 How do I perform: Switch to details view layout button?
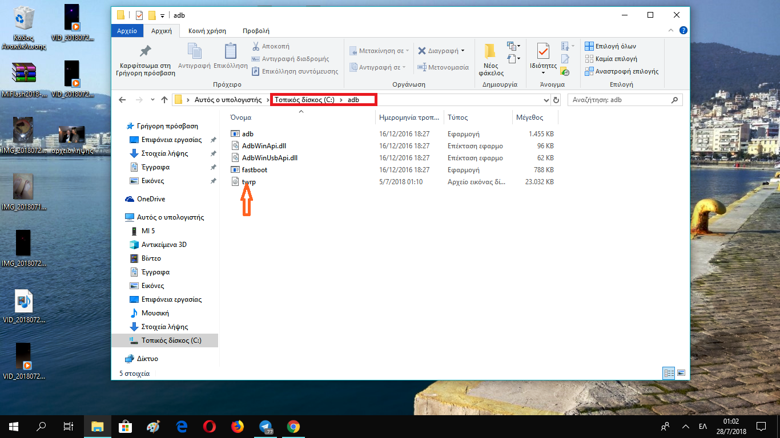669,373
